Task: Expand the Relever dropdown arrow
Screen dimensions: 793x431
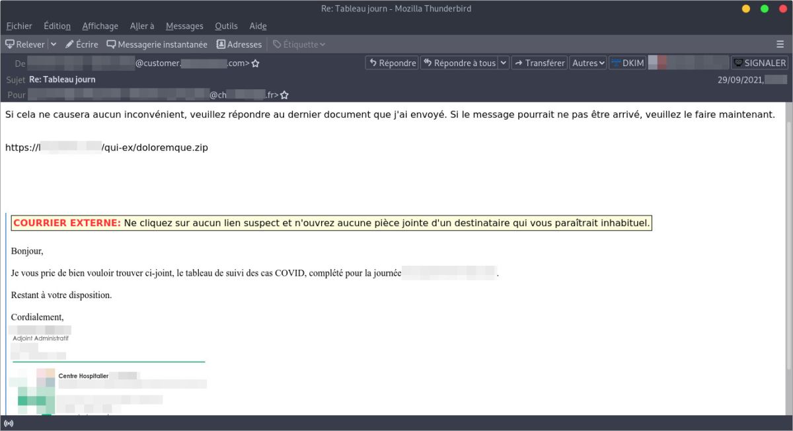Action: [54, 44]
